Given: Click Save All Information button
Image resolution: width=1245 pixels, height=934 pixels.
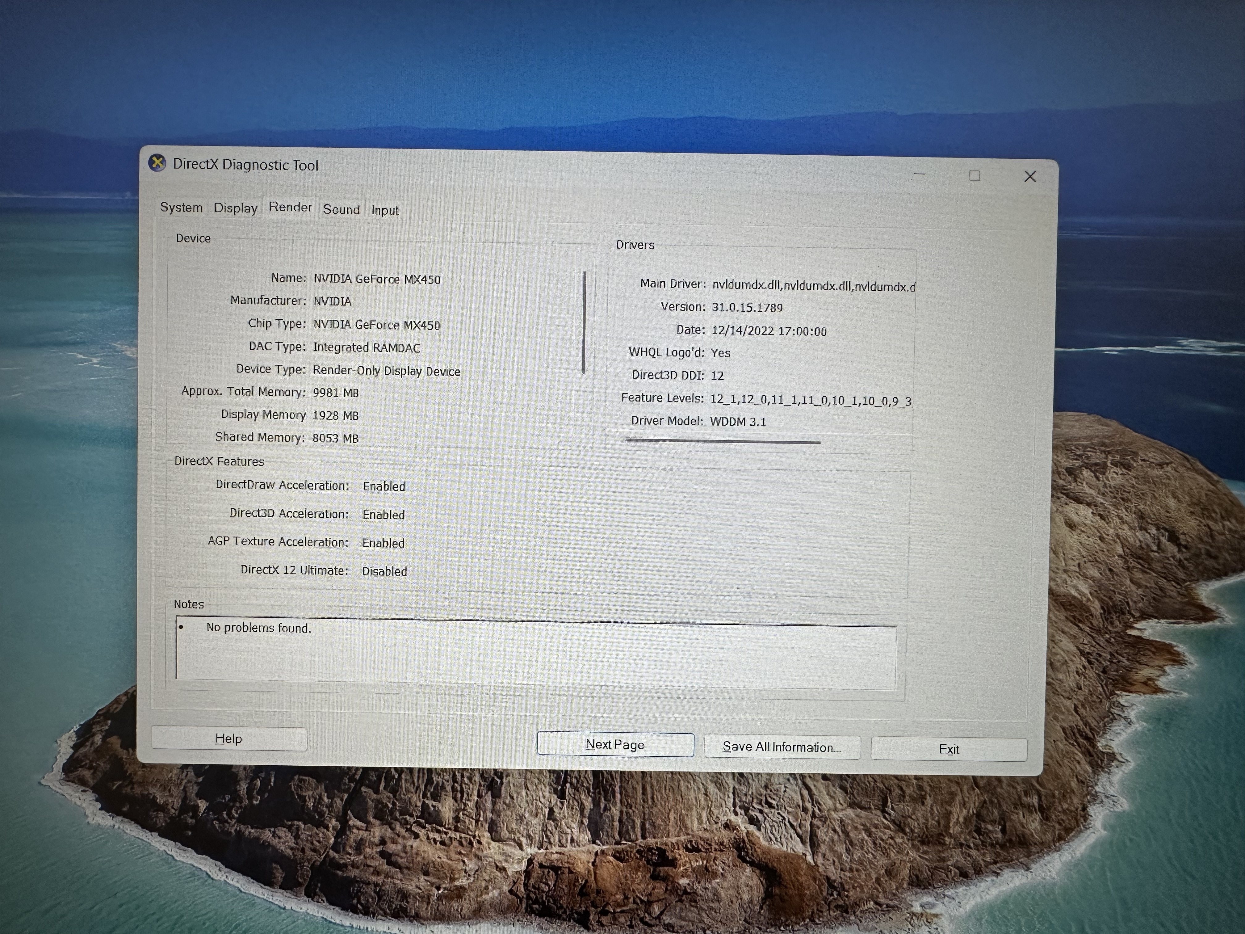Looking at the screenshot, I should [781, 747].
